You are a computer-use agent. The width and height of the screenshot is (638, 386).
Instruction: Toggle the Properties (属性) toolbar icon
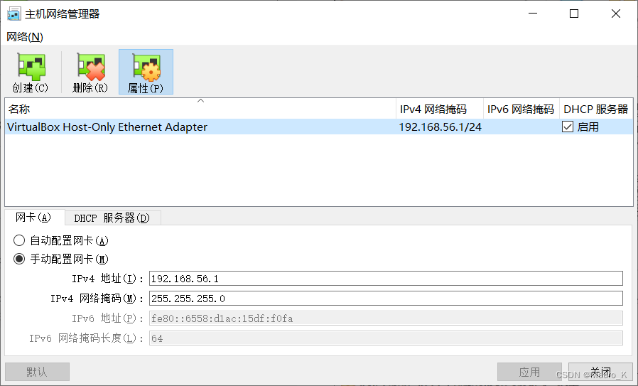tap(146, 73)
